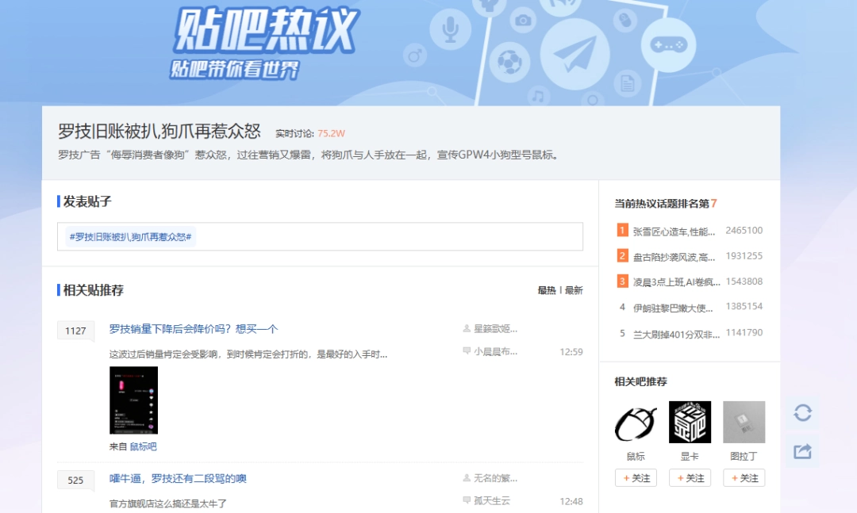The width and height of the screenshot is (857, 513).
Task: Click rank 3 orange badge
Action: pos(622,281)
